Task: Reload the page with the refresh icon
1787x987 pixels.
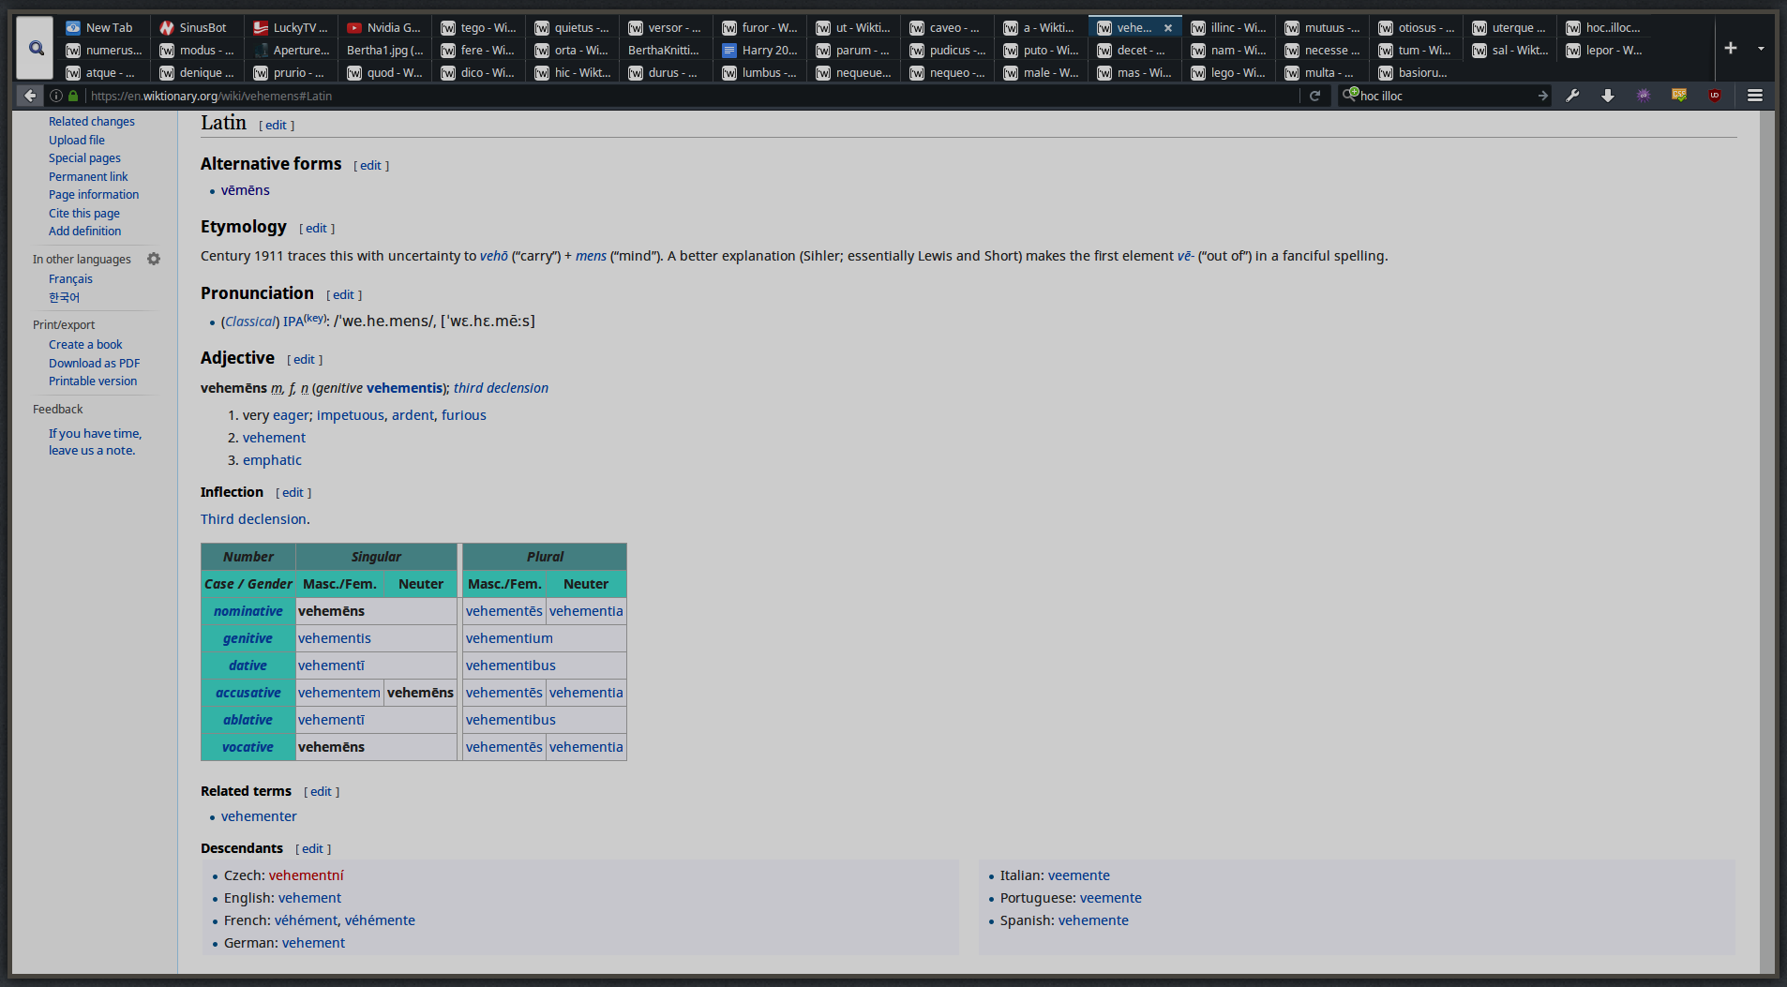Action: (1314, 96)
